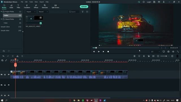Open the Export menu
The height and width of the screenshot is (102, 181).
pos(42,2)
